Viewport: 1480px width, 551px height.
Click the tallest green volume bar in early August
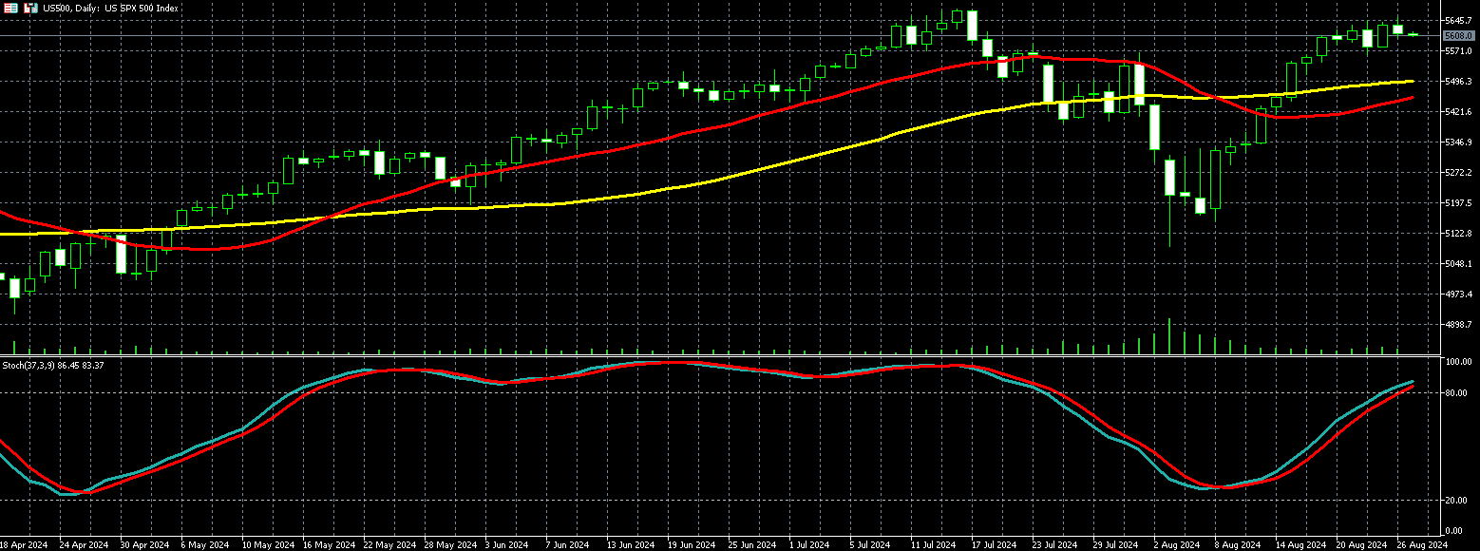[x=1169, y=336]
